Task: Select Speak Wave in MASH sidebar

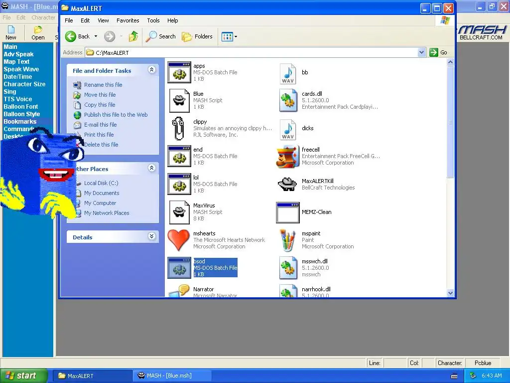Action: click(x=21, y=69)
